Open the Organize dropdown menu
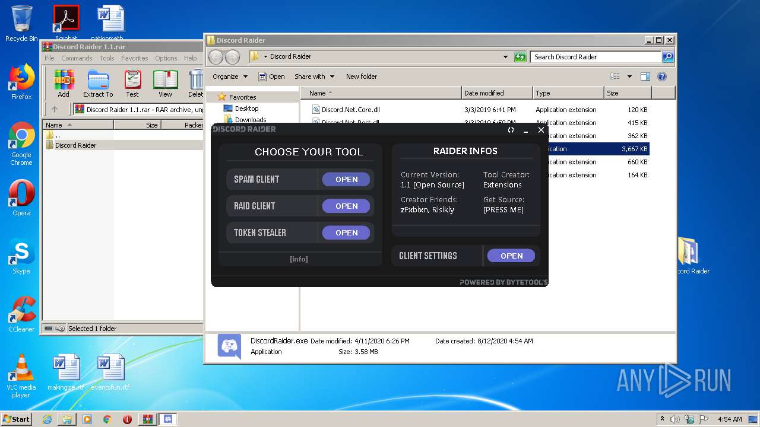 [230, 77]
